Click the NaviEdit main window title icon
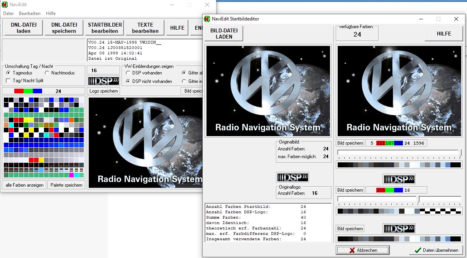The height and width of the screenshot is (258, 467). pos(5,5)
